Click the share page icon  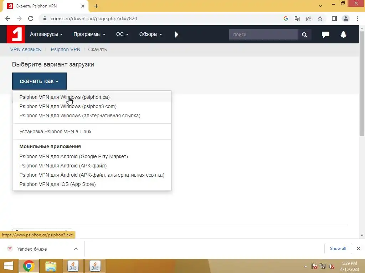[309, 18]
